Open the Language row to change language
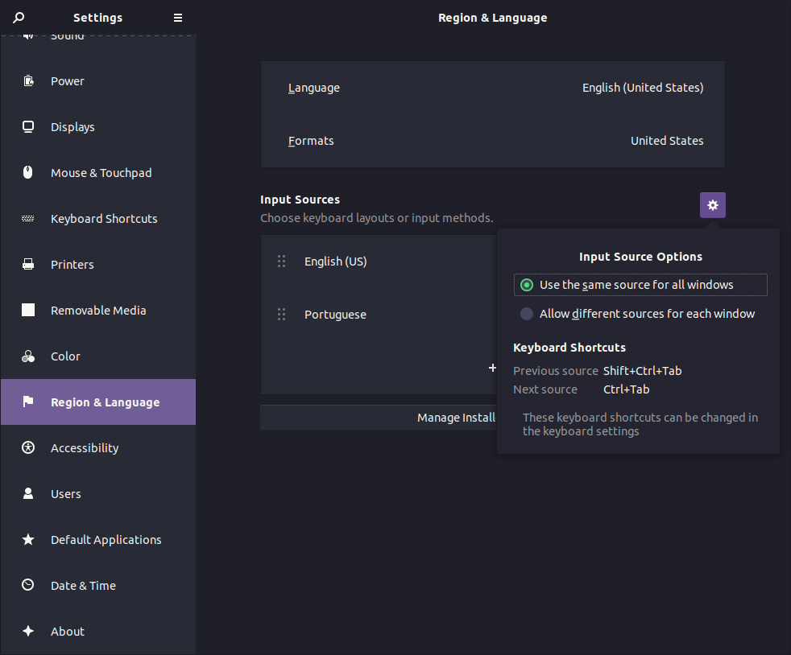This screenshot has height=655, width=791. pyautogui.click(x=492, y=87)
